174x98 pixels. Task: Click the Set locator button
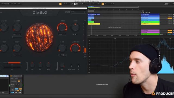(x=143, y=11)
